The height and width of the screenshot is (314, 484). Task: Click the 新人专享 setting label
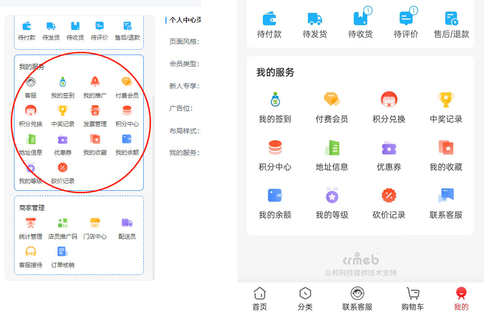pyautogui.click(x=184, y=86)
